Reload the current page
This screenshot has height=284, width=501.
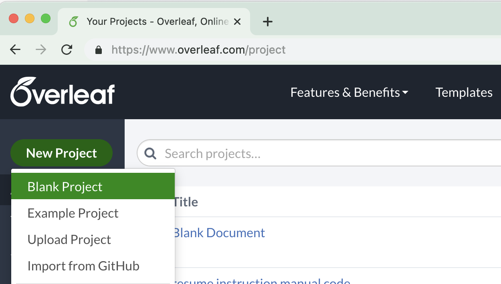point(67,50)
